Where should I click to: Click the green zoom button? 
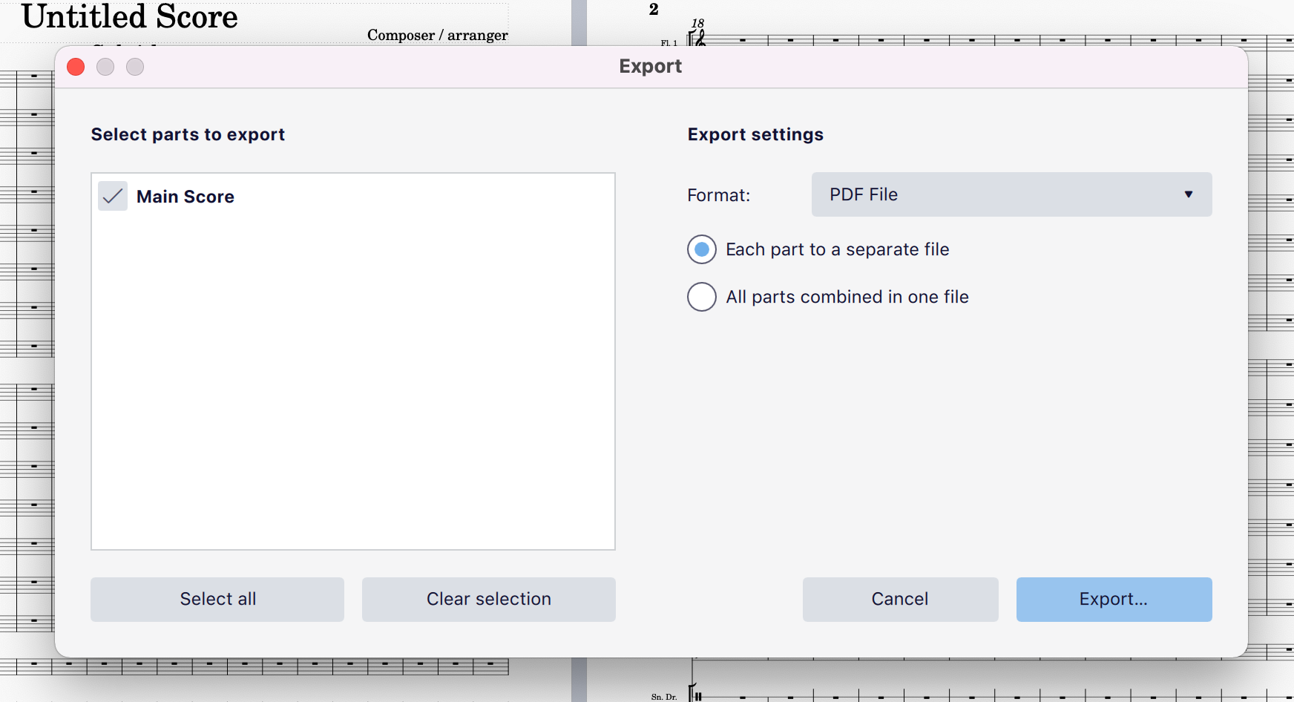tap(135, 67)
